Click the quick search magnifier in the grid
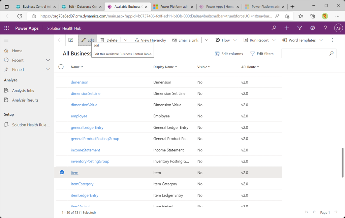The width and height of the screenshot is (345, 218). (332, 53)
